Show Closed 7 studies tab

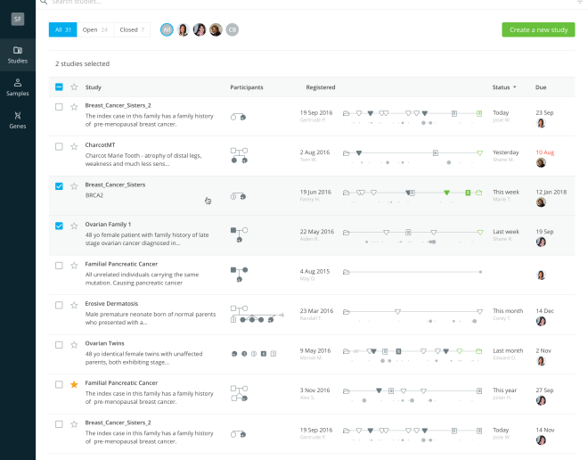(132, 29)
